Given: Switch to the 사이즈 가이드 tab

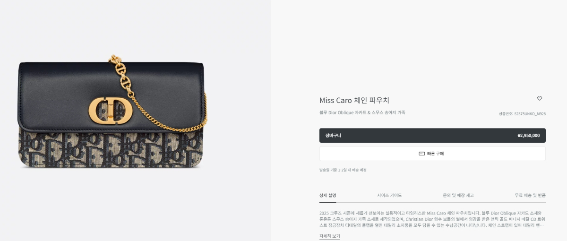Looking at the screenshot, I should [389, 195].
